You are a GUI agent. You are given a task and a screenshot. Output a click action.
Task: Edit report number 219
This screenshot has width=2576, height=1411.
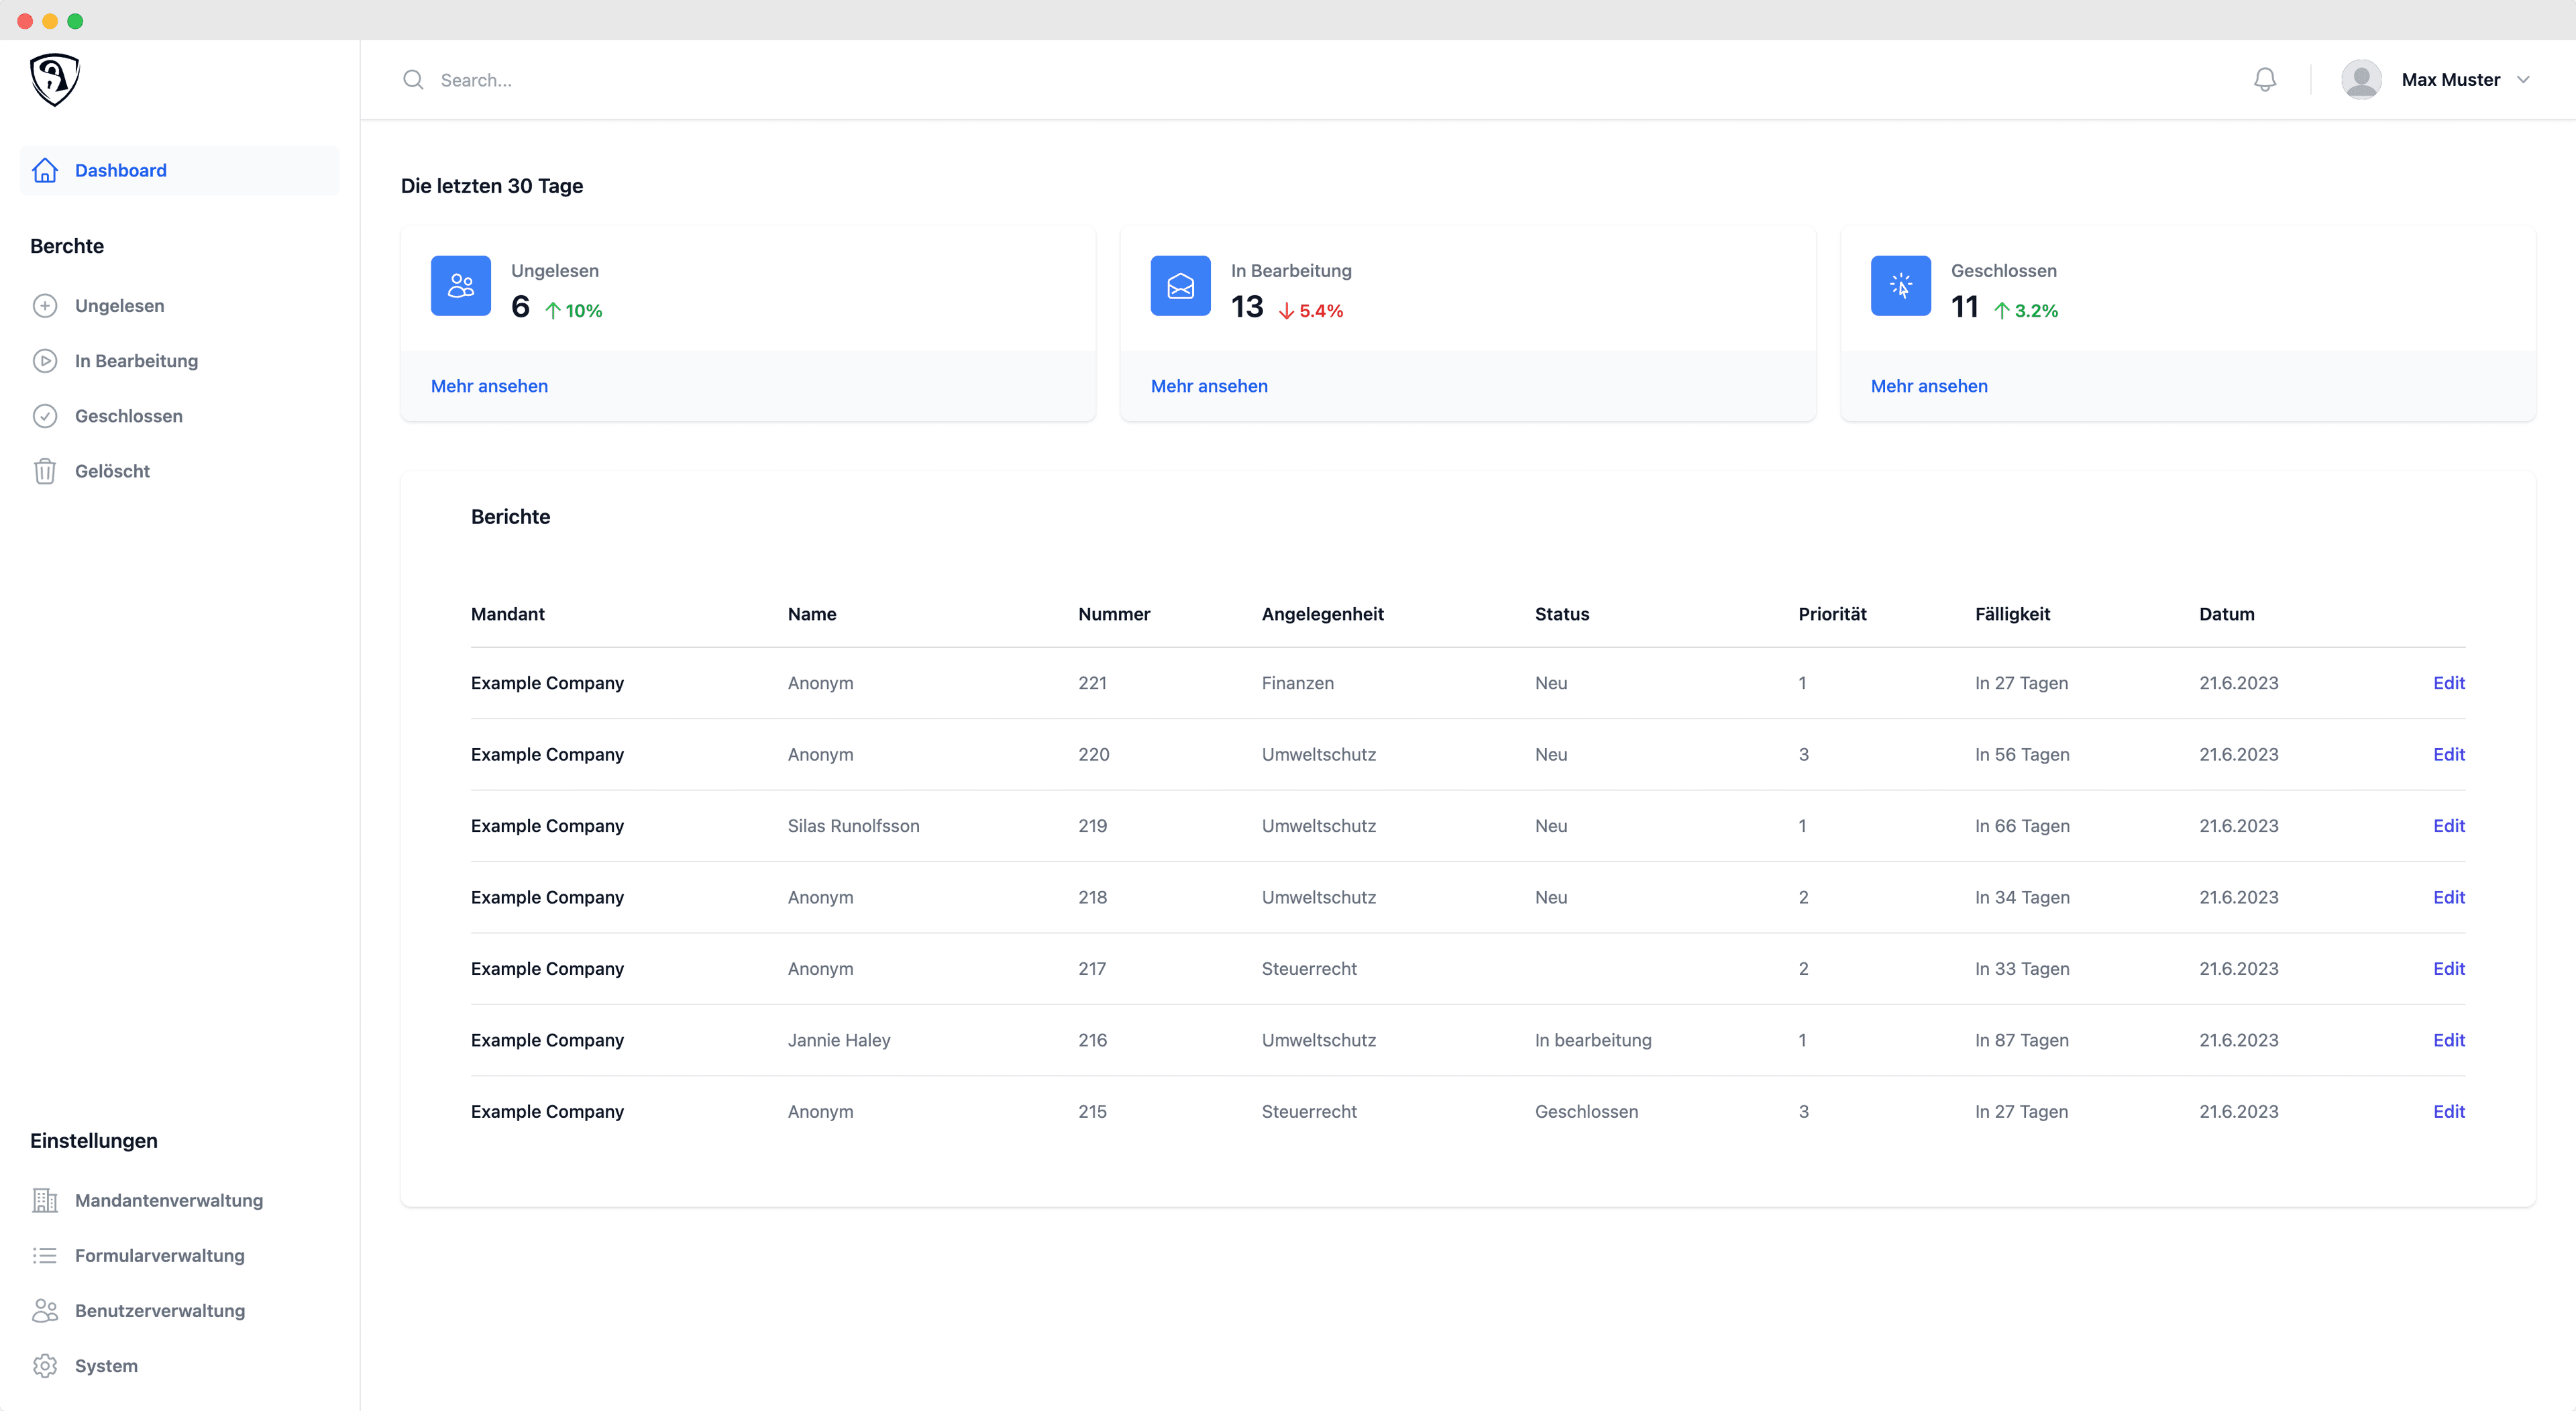click(x=2449, y=826)
